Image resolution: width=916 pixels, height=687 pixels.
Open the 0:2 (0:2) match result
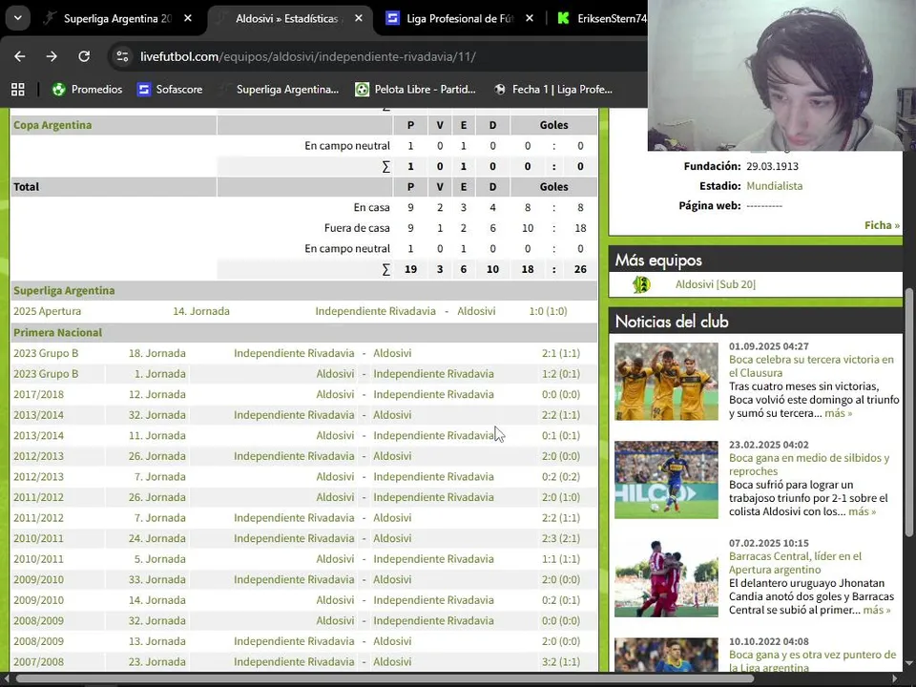[x=561, y=477]
